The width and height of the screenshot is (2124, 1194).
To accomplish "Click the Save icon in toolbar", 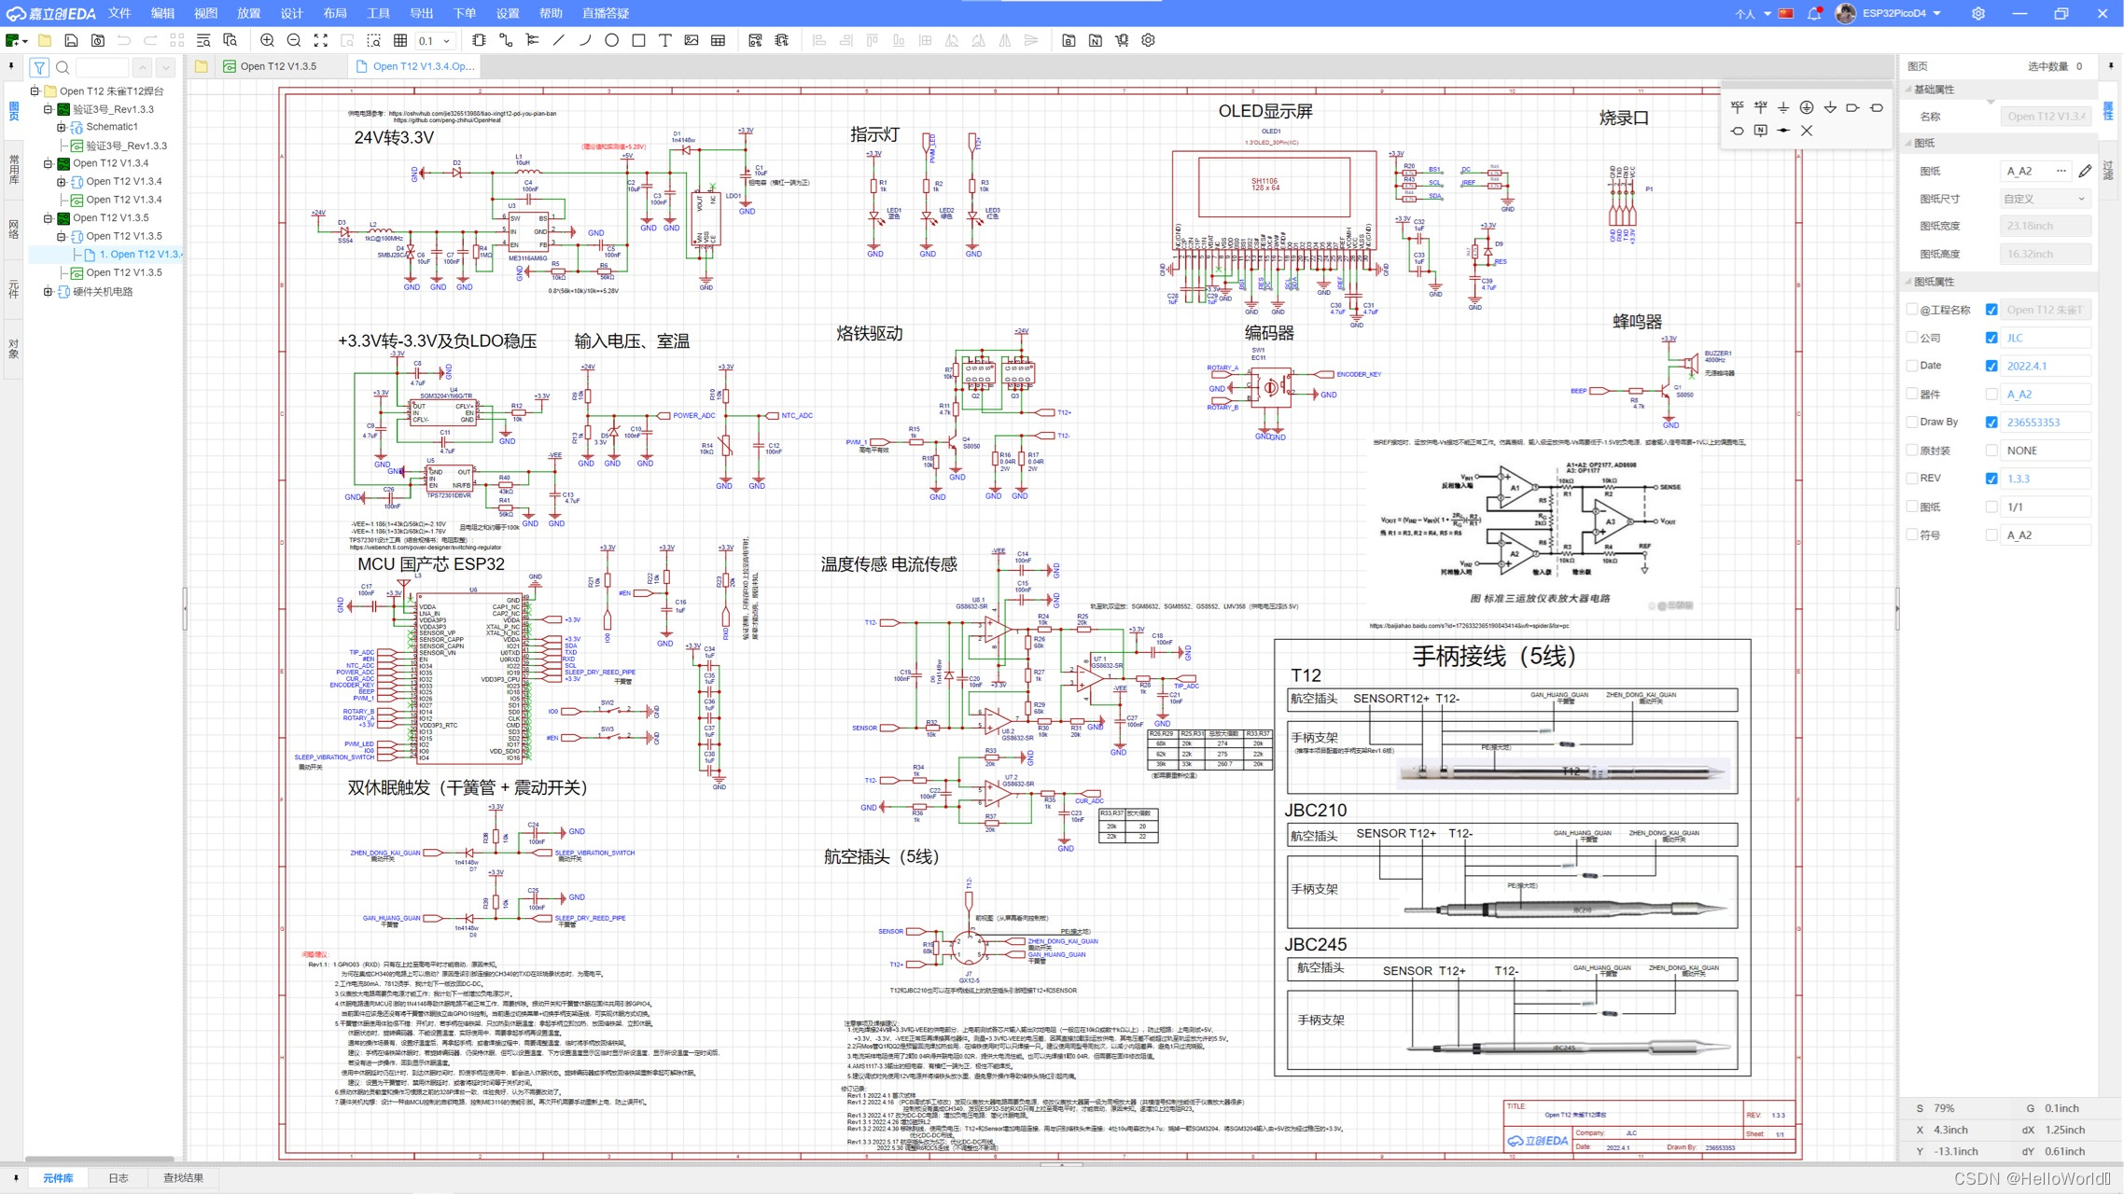I will click(x=71, y=40).
